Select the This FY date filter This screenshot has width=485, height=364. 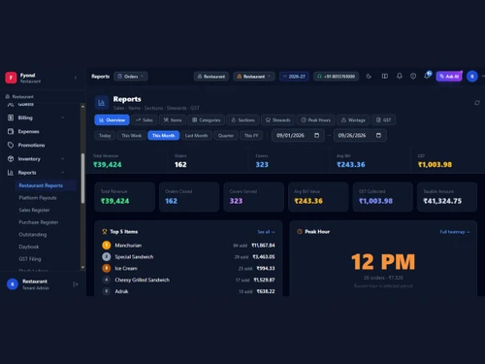pos(251,136)
